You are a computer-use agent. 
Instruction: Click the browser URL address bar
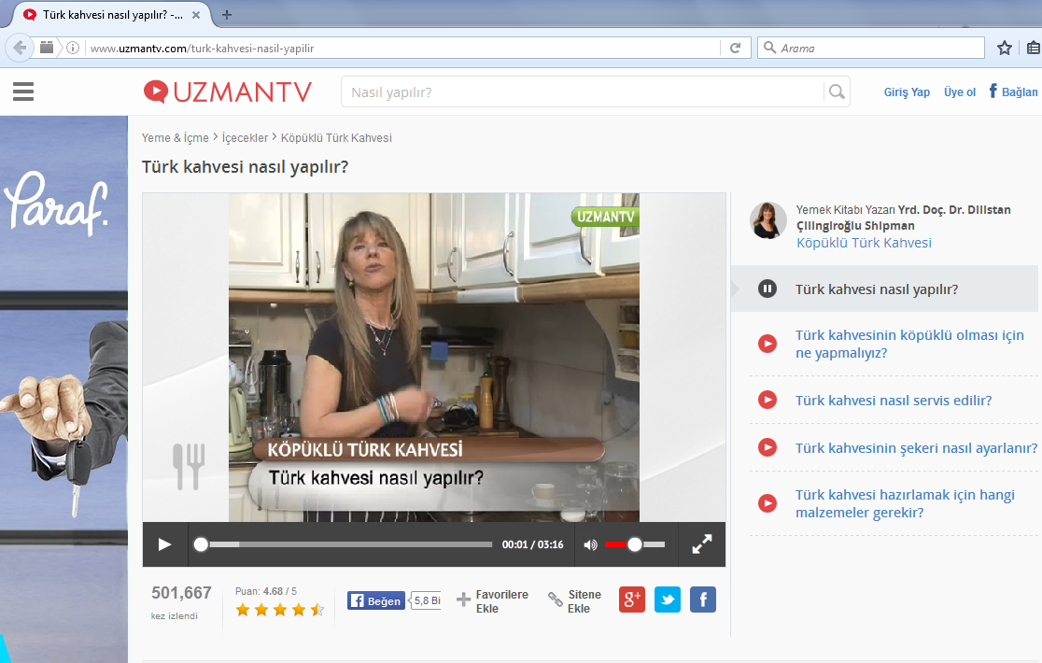point(404,48)
